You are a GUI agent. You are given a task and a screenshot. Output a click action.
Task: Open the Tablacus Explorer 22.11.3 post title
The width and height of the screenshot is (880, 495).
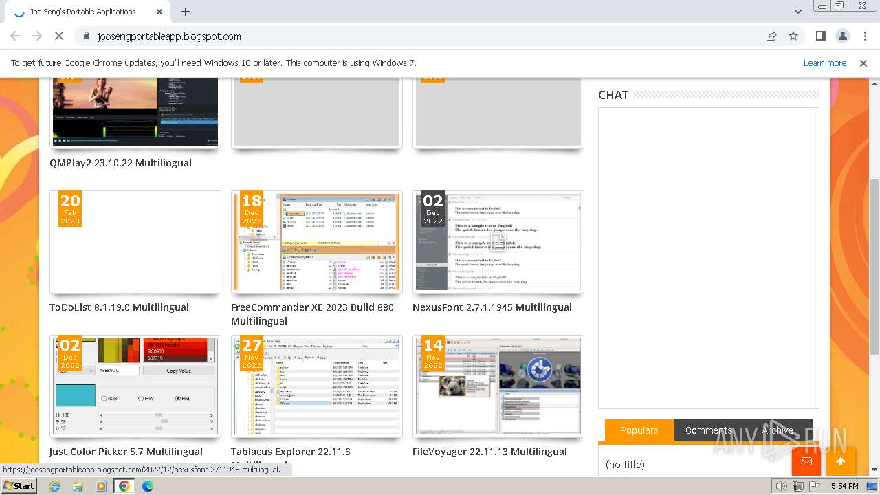click(x=291, y=452)
